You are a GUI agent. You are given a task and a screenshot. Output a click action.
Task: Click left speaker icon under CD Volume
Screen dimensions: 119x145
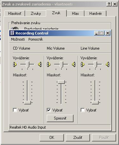15,64
